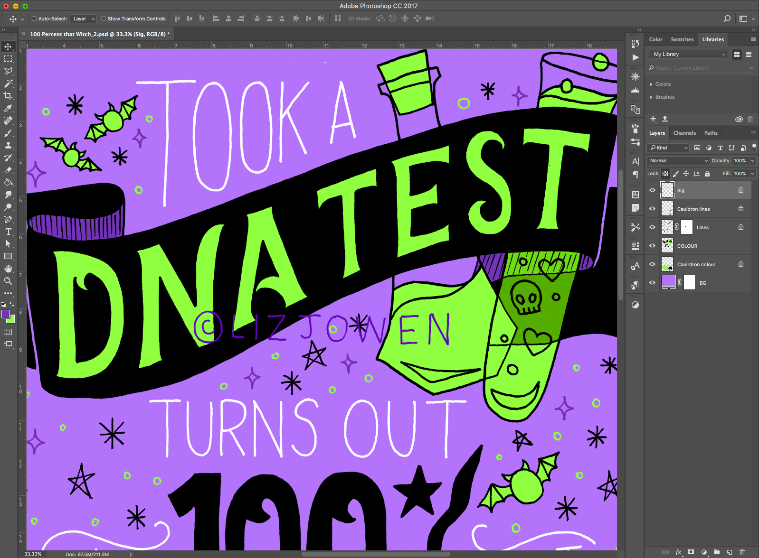The image size is (759, 558).
Task: Click the zoom percentage field 33.33%
Action: point(33,554)
